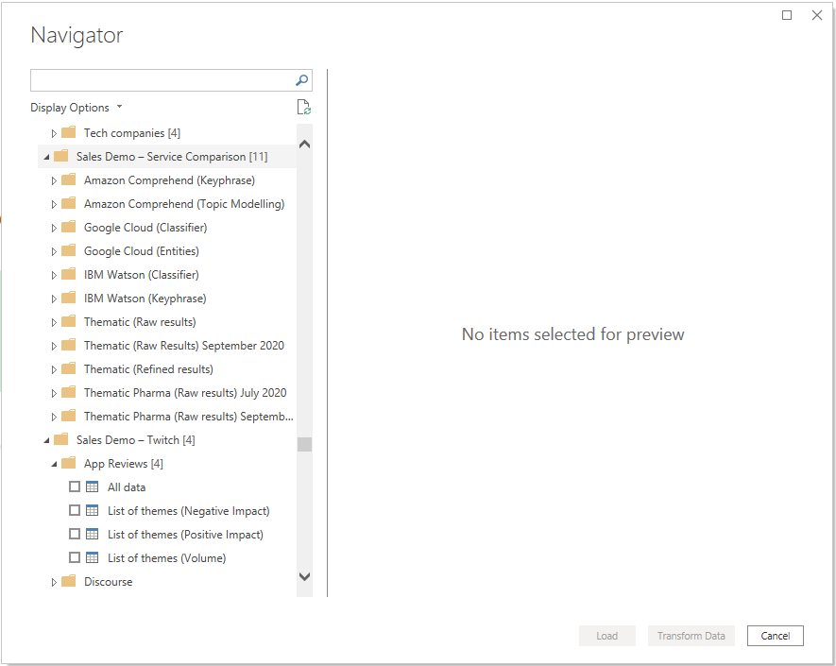The image size is (836, 666).
Task: Click the Amazon Comprehend (Topic Modelling) folder icon
Action: pyautogui.click(x=69, y=203)
